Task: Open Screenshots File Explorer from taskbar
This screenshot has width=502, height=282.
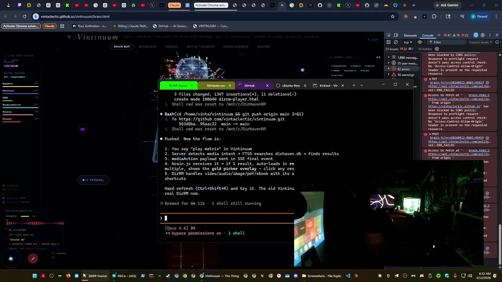Action: (321, 276)
